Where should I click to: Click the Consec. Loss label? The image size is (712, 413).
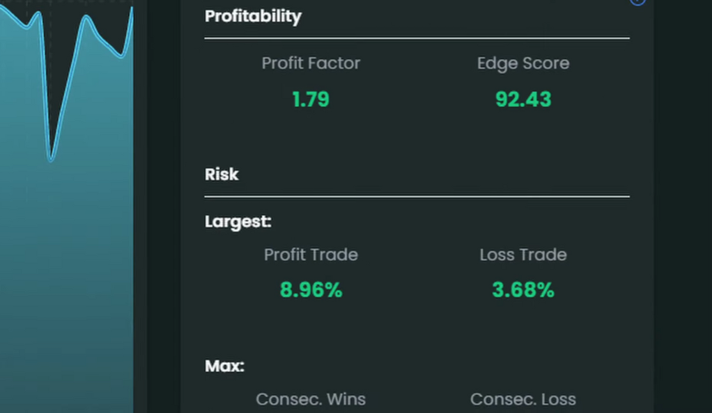pyautogui.click(x=523, y=399)
